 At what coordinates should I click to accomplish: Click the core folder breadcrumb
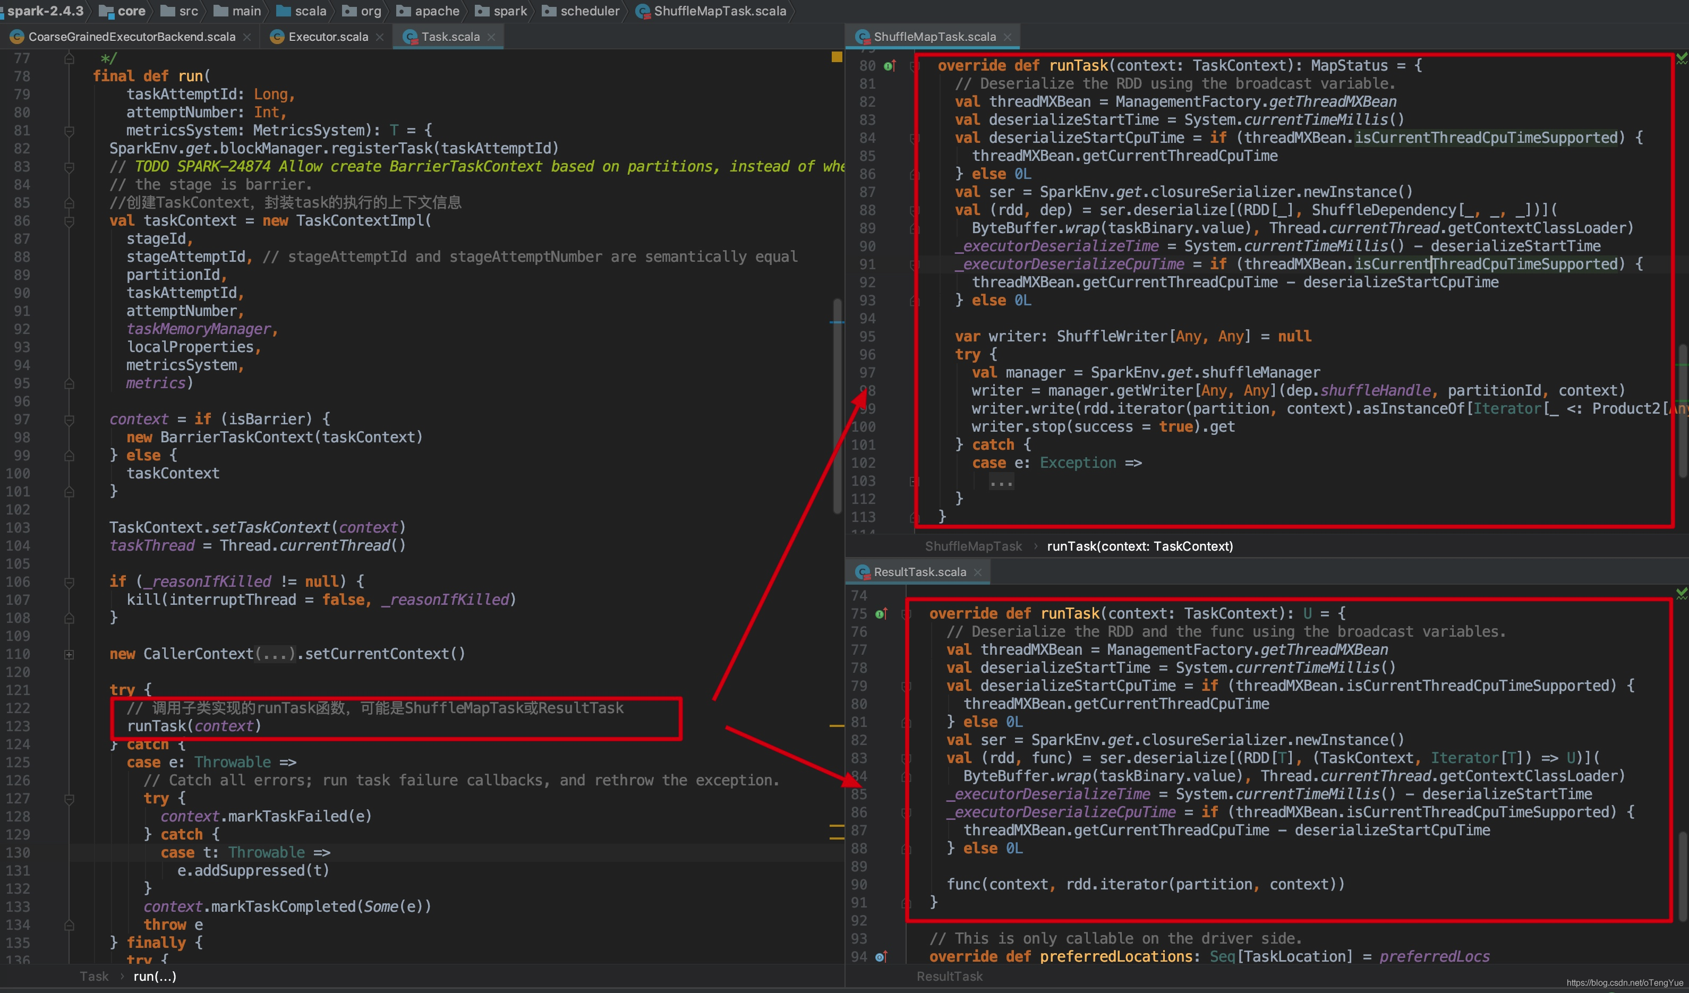(123, 11)
